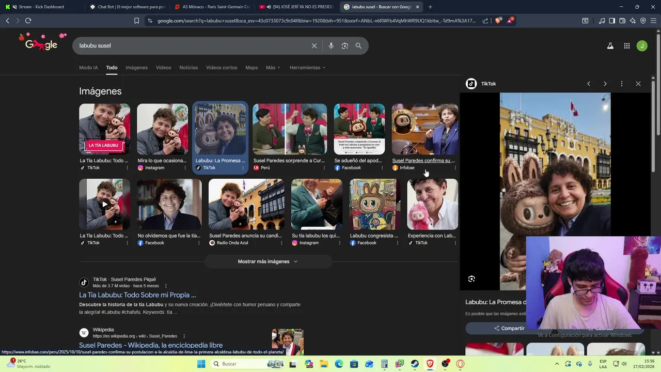Switch to Videos cortos tab
Viewport: 661px width, 372px height.
click(x=222, y=68)
